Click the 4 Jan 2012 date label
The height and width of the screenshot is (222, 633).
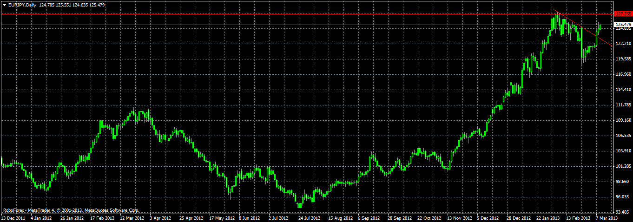tap(40, 218)
